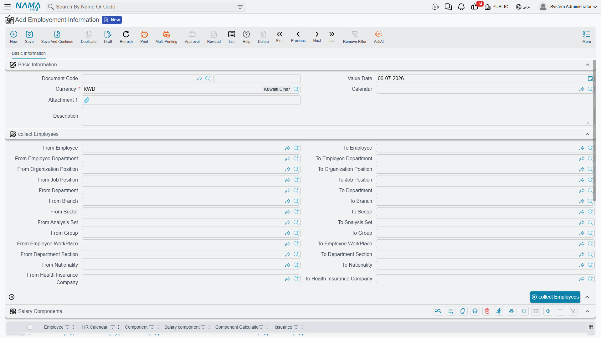This screenshot has height=338, width=601.
Task: Select the Basic Information tab
Action: [29, 53]
